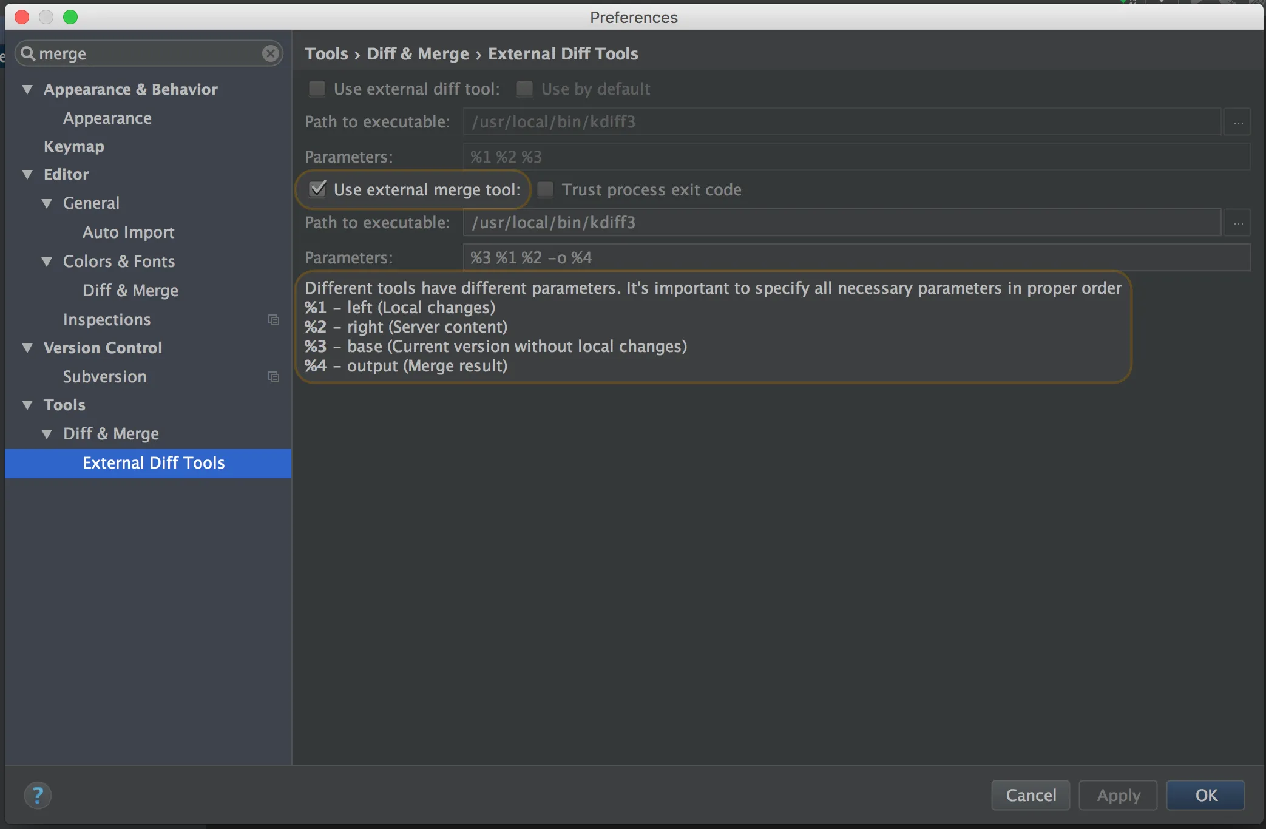Click the search magnifier icon
Viewport: 1266px width, 829px height.
pos(27,53)
